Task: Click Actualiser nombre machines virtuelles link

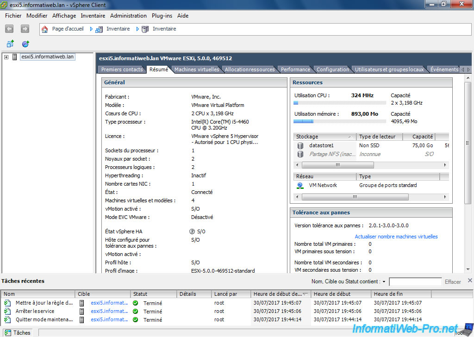Action: (396, 237)
